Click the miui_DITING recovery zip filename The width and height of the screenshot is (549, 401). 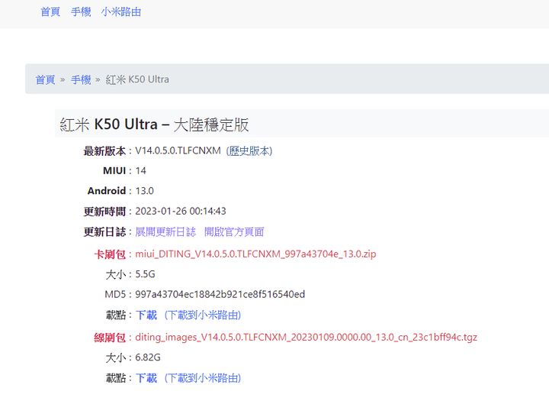pos(255,254)
